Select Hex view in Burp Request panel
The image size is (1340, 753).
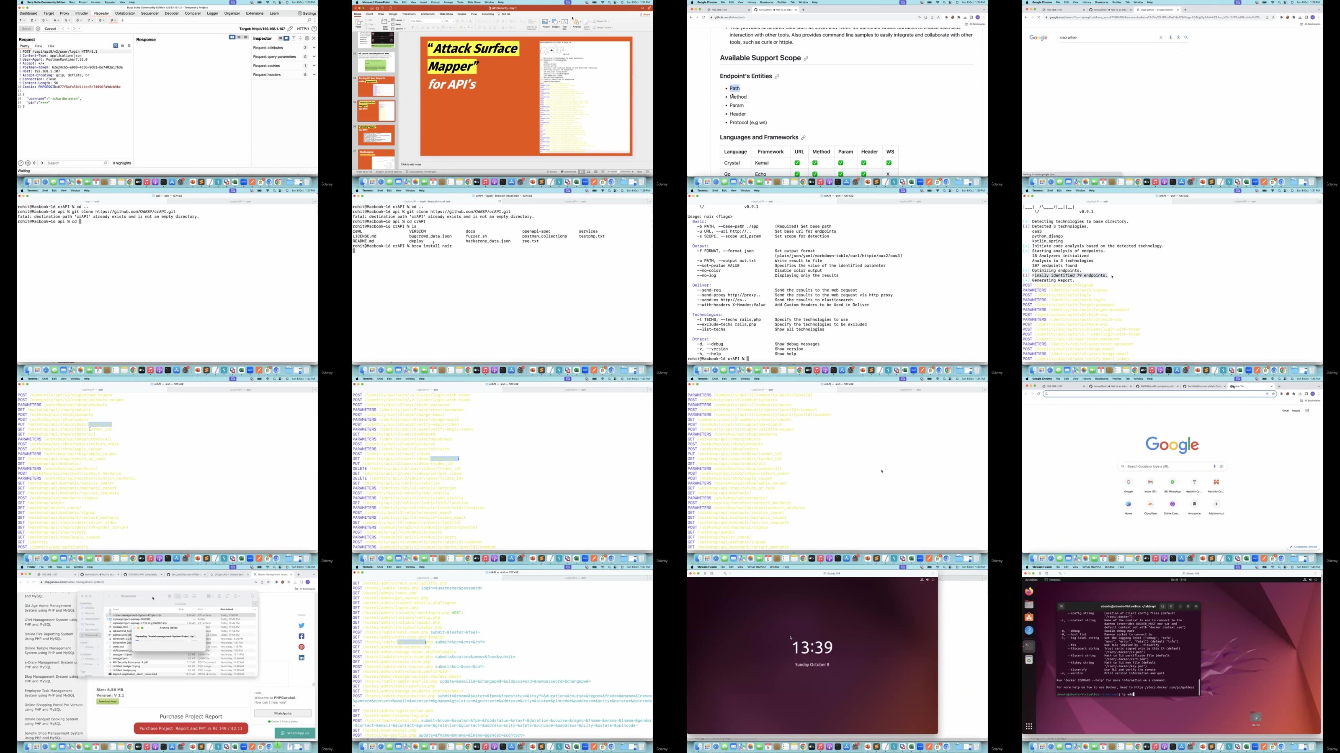pos(51,46)
